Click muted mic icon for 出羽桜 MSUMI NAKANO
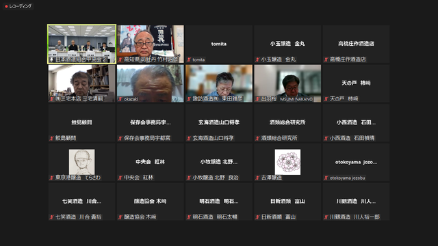 tap(257, 98)
